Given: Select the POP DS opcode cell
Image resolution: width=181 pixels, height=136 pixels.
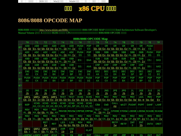Looking at the screenshot, I should 158,54.
